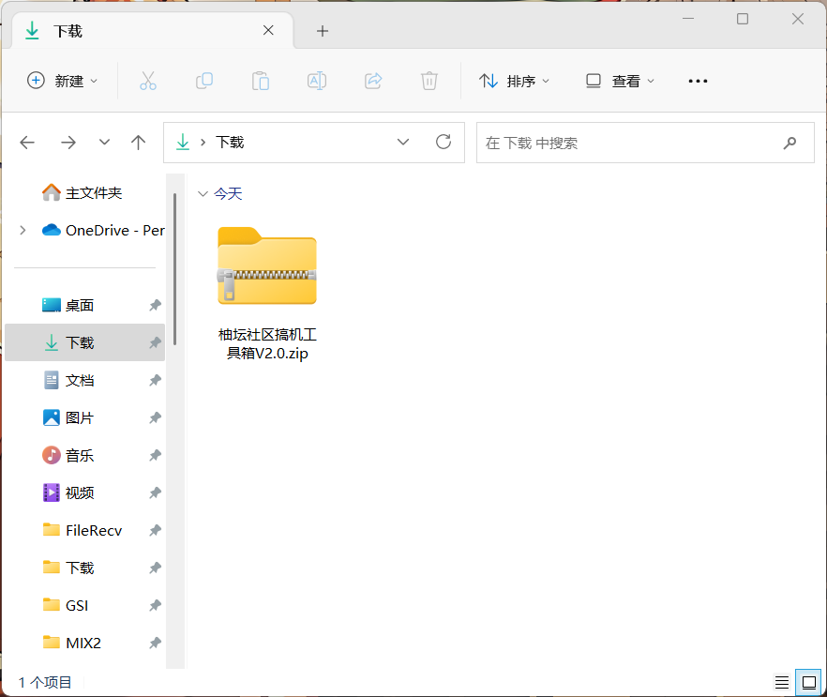Click the 在 下载 中搜索 search box
The width and height of the screenshot is (827, 697).
[x=628, y=143]
